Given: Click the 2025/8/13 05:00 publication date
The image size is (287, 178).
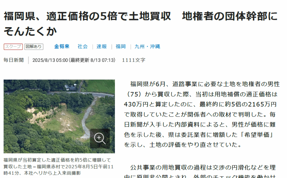Looking at the screenshot, I should 50,60.
